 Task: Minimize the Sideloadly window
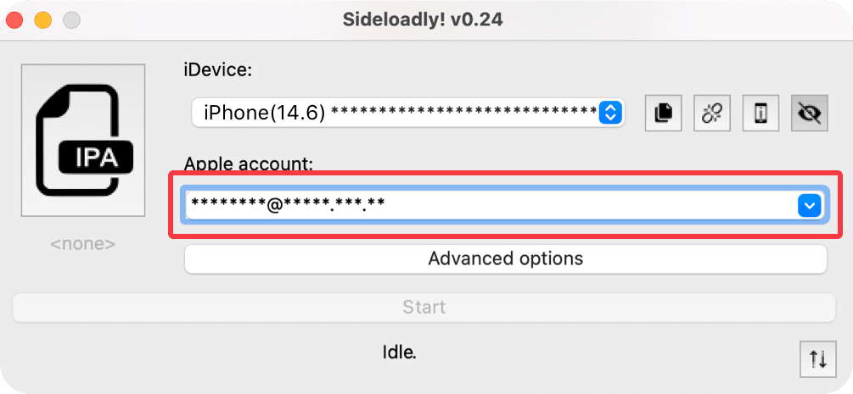point(42,19)
